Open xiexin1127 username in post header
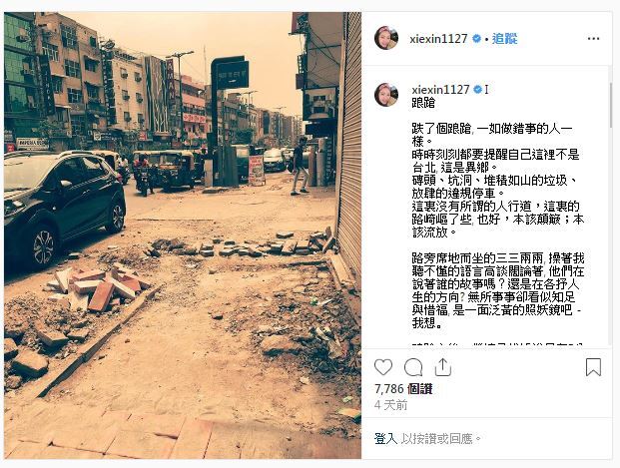 [438, 39]
